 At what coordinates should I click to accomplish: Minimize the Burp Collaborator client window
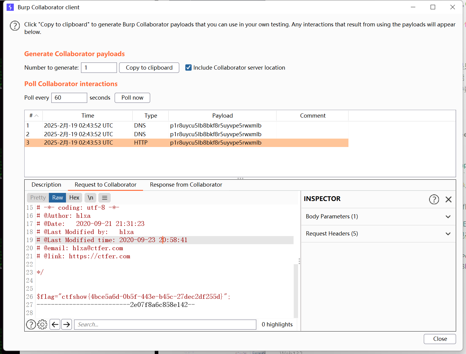pos(413,7)
